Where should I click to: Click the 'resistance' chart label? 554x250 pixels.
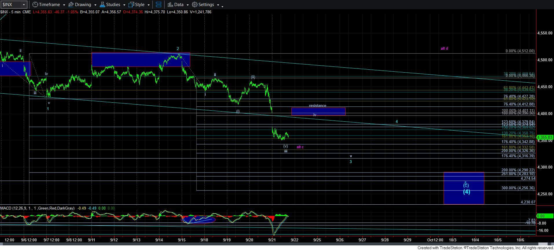[318, 106]
